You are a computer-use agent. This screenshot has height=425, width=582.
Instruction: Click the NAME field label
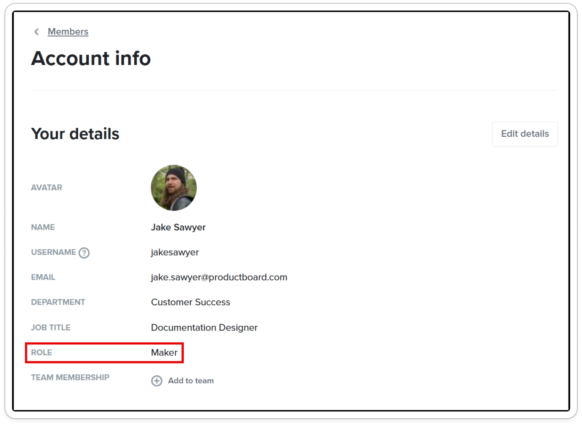coord(43,227)
